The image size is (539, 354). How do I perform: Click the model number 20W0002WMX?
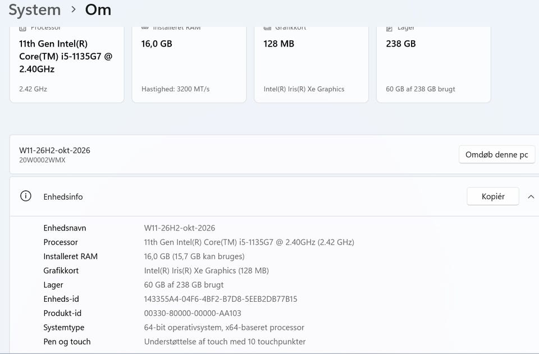pyautogui.click(x=42, y=160)
